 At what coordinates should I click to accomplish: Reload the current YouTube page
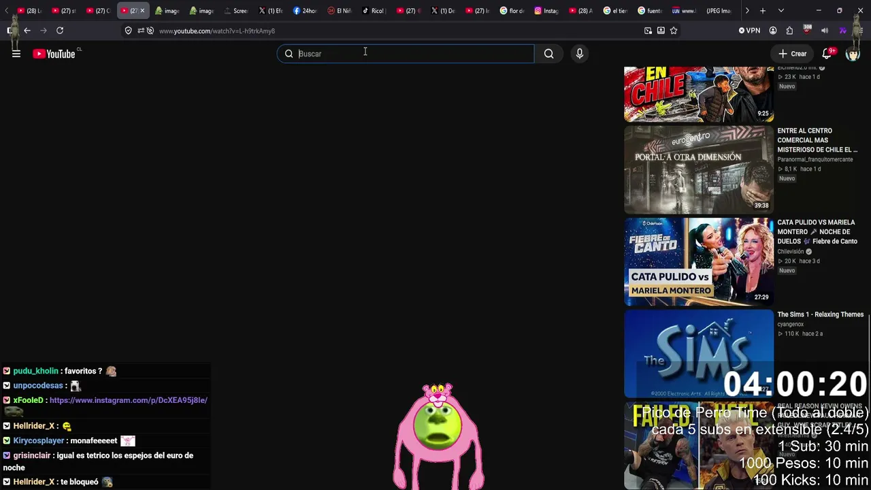click(60, 31)
